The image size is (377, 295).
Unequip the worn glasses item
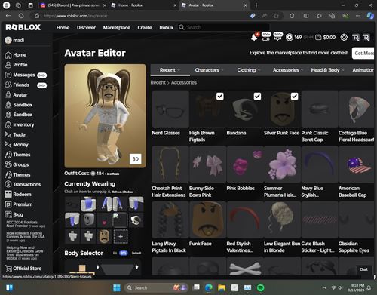[72, 204]
